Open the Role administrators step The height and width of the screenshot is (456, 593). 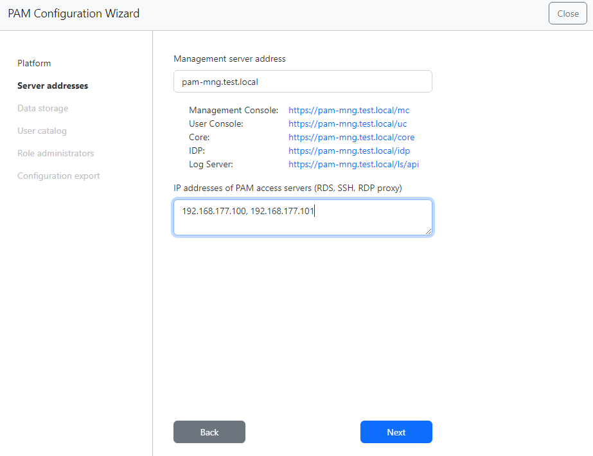click(x=55, y=153)
